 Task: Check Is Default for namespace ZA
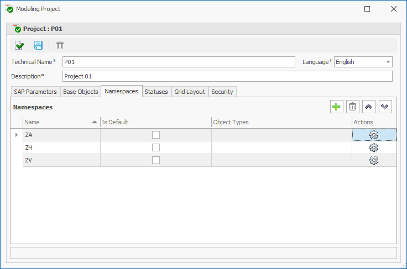pyautogui.click(x=156, y=135)
